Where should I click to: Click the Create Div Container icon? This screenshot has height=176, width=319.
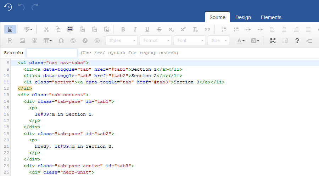34,41
